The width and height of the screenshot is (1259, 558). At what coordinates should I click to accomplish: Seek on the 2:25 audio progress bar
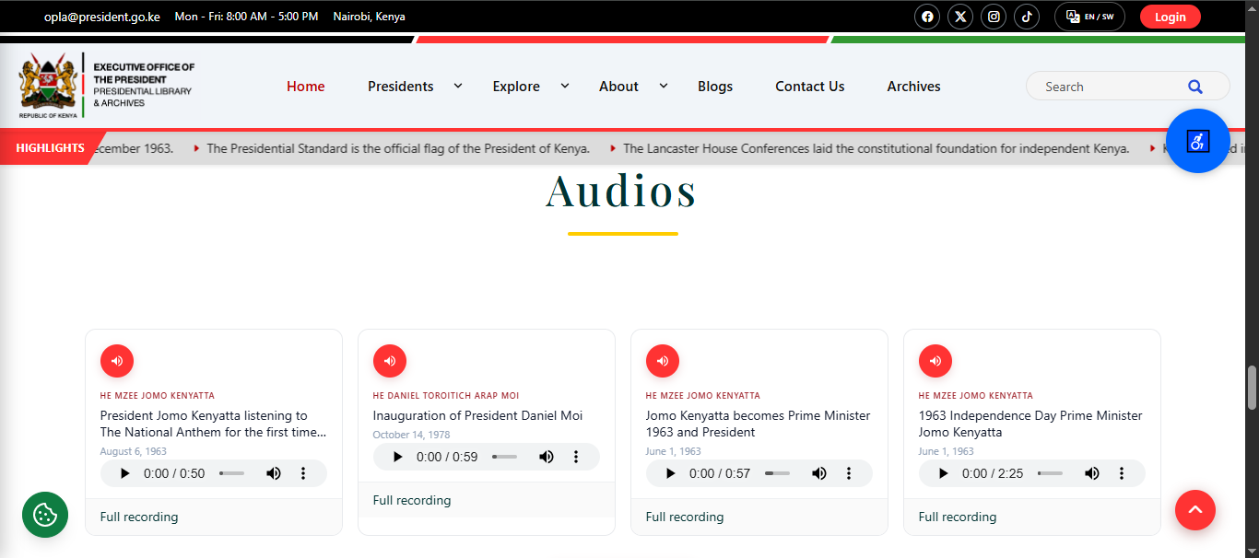[1051, 473]
